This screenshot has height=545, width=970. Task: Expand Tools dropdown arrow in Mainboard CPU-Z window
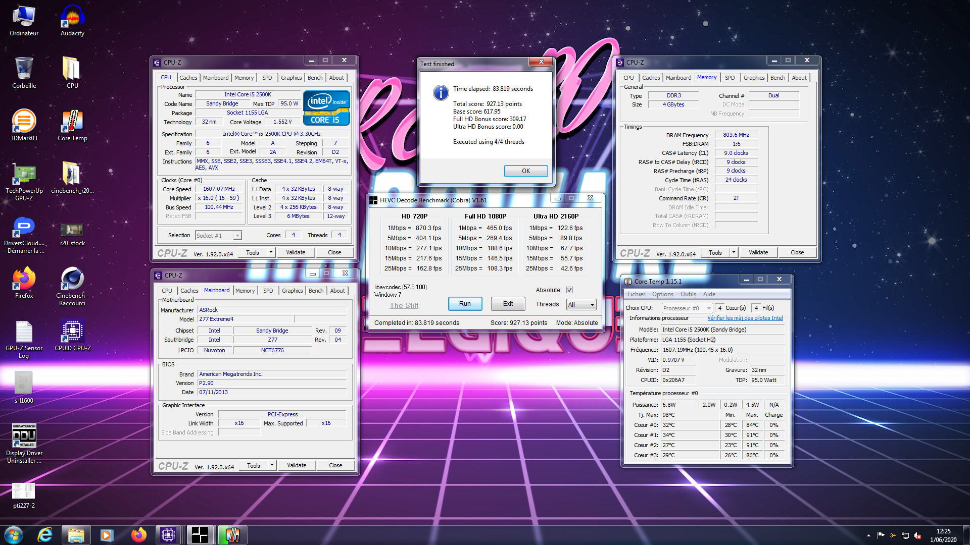click(x=272, y=465)
